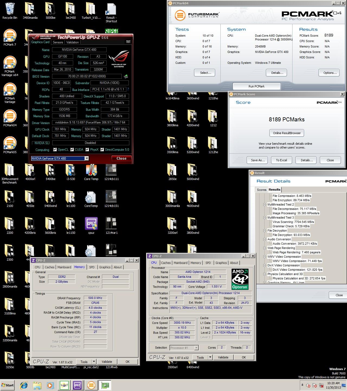Toggle the DirectCompute 5.0 checkbox
The height and width of the screenshot is (391, 347).
(x=102, y=150)
